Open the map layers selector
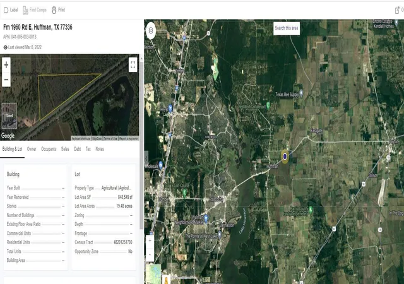Viewport: 404px width, 284px height. point(151,31)
